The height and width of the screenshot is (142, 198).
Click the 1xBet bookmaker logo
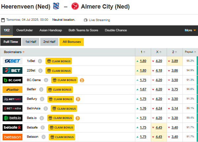pos(13,61)
